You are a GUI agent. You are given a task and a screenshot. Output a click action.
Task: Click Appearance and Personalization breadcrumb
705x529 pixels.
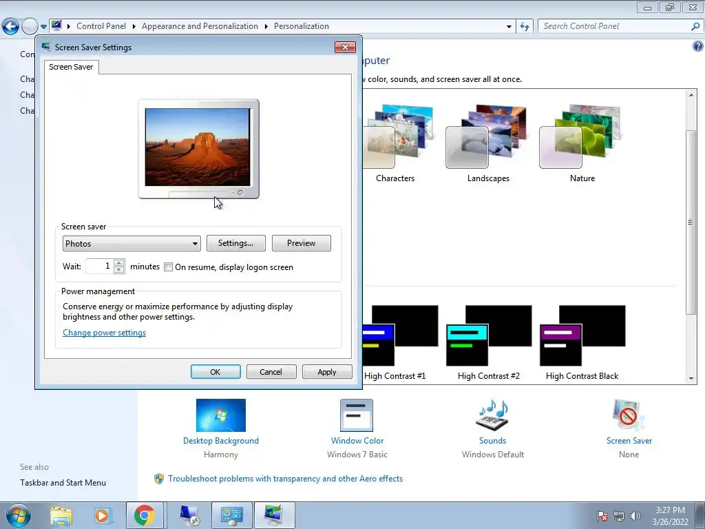(x=200, y=26)
